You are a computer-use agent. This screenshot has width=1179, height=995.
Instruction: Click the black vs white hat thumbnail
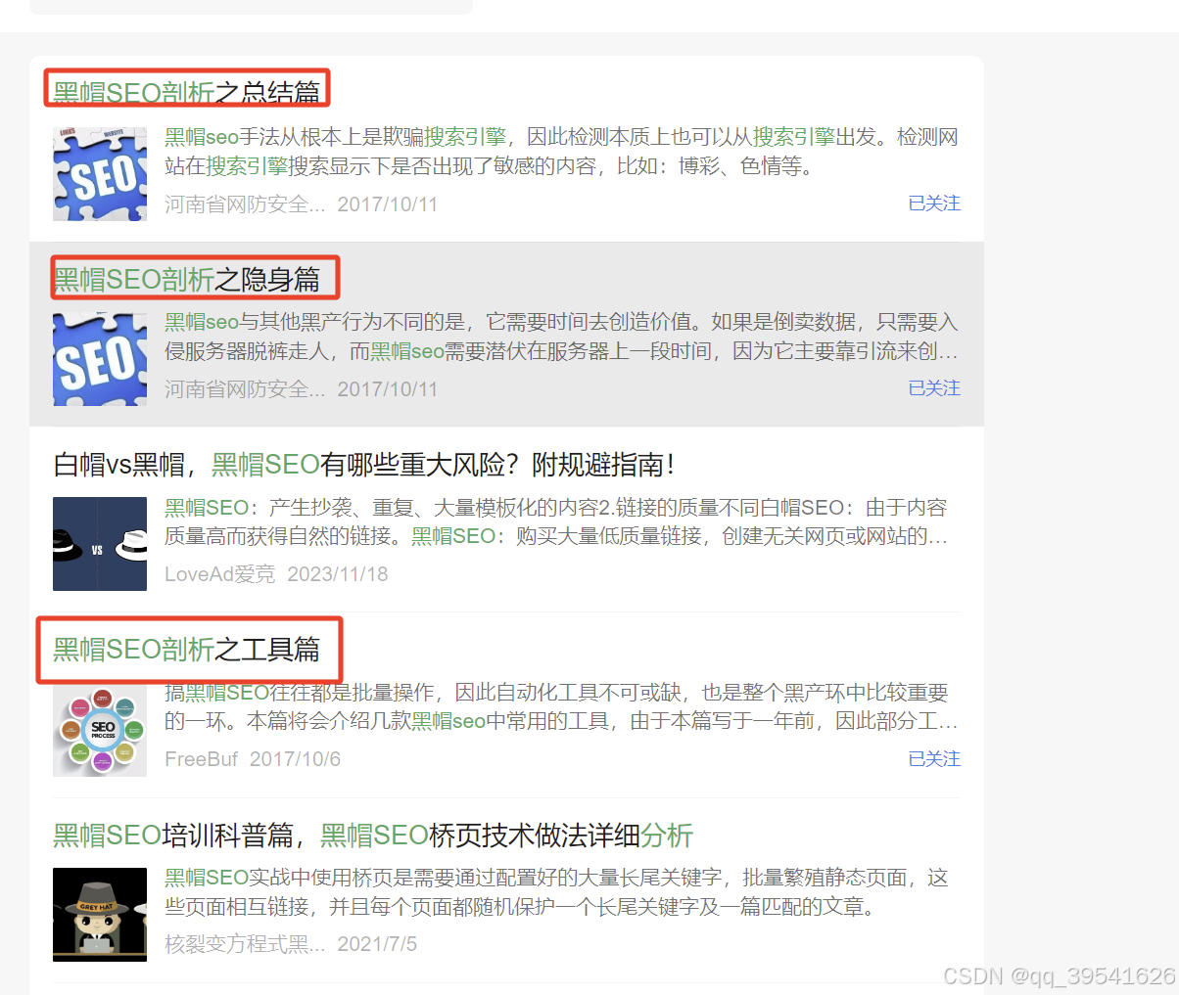[100, 544]
